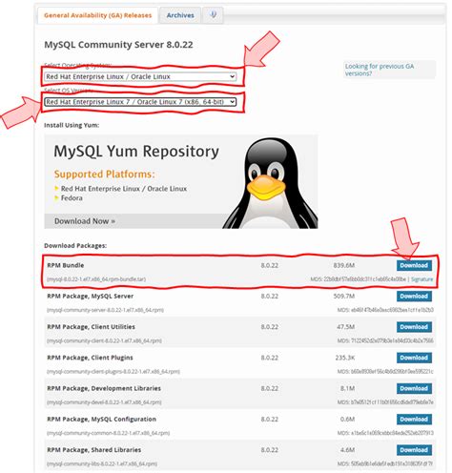Download RPM Package, Shared Libraries
Screen dimensions: 452x473
tap(414, 450)
